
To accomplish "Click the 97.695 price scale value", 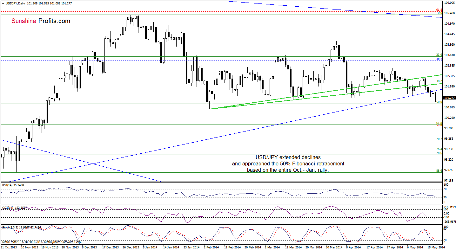I will coord(449,170).
